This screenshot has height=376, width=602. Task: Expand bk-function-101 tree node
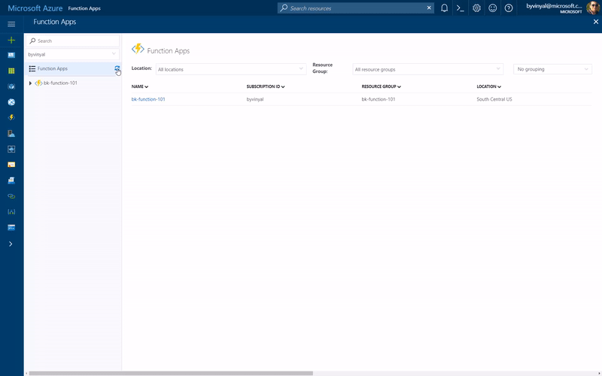click(x=30, y=83)
